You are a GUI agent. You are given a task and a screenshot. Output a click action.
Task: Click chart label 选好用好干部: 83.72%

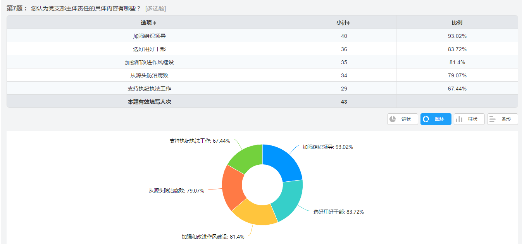pyautogui.click(x=338, y=212)
